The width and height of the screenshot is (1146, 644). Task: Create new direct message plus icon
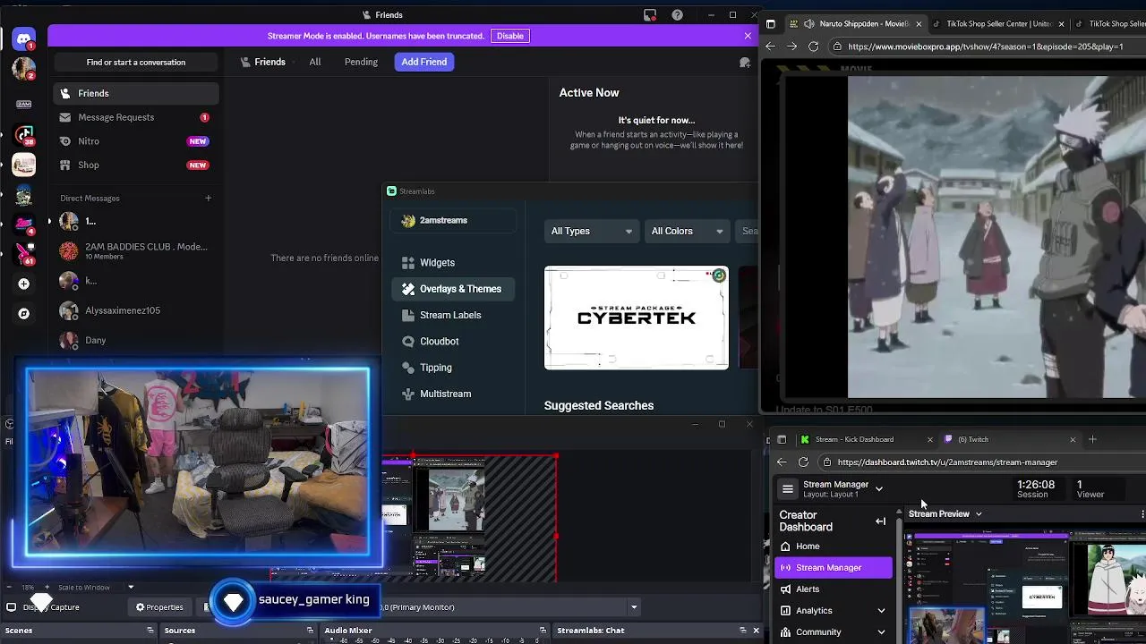pyautogui.click(x=208, y=198)
